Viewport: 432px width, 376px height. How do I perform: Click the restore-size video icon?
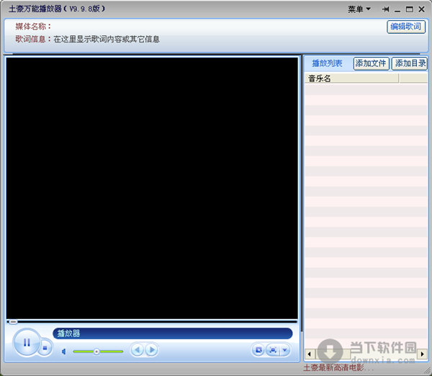pyautogui.click(x=258, y=350)
